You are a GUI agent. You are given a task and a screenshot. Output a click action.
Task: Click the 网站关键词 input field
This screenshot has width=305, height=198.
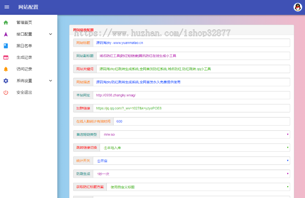[193, 69]
